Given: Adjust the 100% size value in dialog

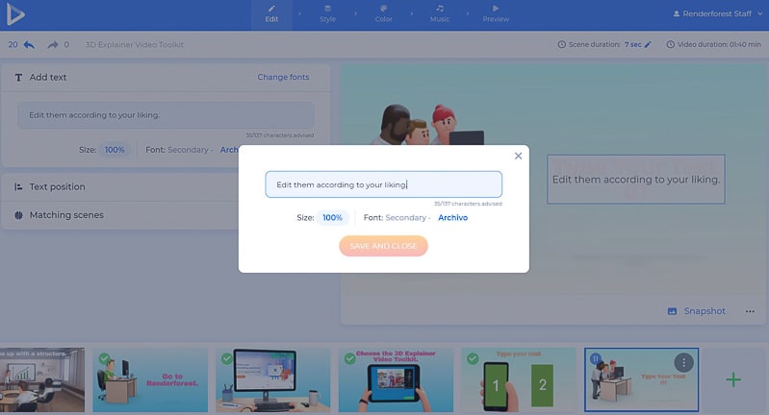Looking at the screenshot, I should 332,218.
